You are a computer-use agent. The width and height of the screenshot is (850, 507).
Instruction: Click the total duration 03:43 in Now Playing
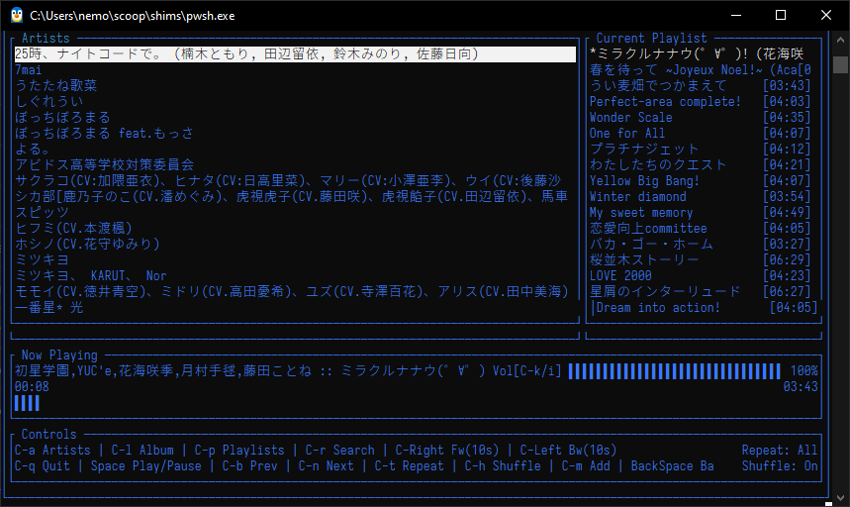[x=801, y=387]
